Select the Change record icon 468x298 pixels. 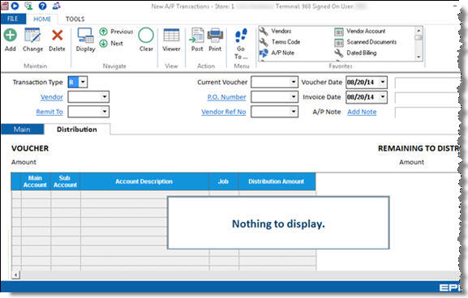(32, 35)
